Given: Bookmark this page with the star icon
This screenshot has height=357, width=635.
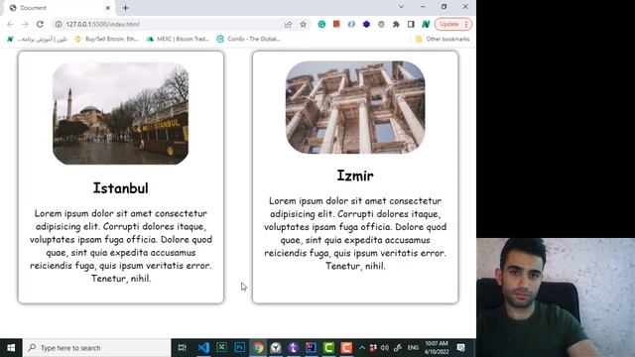Looking at the screenshot, I should click(303, 24).
